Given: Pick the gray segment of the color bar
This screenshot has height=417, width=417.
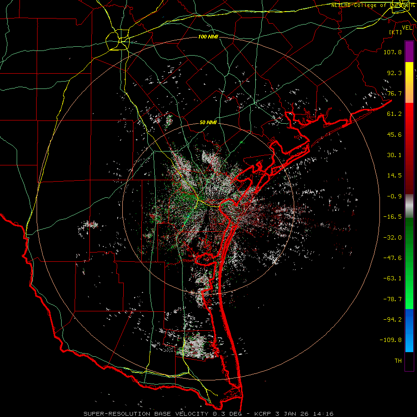Looking at the screenshot, I should [409, 206].
